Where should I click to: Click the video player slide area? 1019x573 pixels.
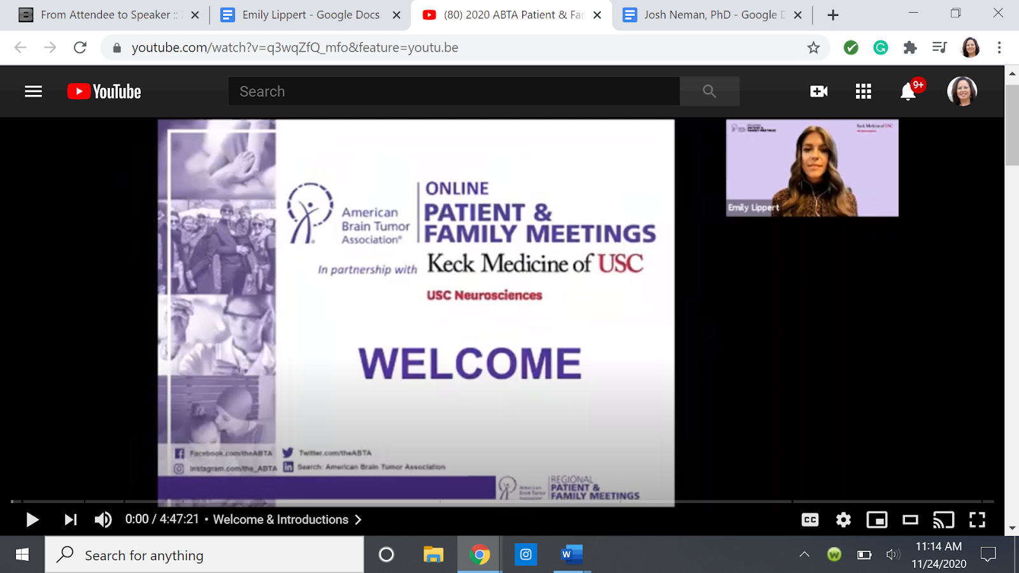tap(416, 313)
